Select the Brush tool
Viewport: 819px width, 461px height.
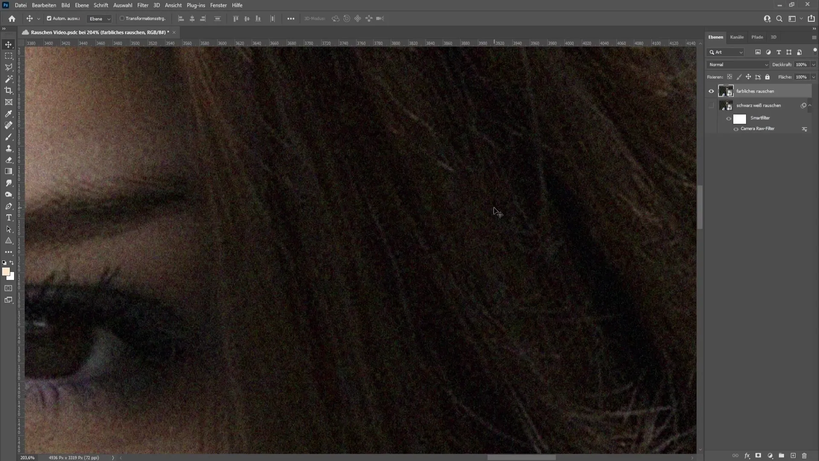(x=9, y=137)
